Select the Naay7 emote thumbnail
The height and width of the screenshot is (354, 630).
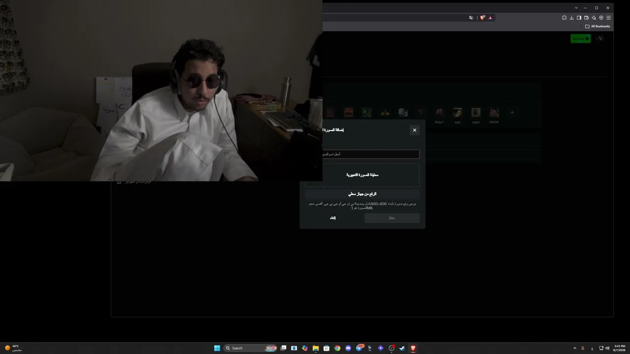[x=439, y=113]
